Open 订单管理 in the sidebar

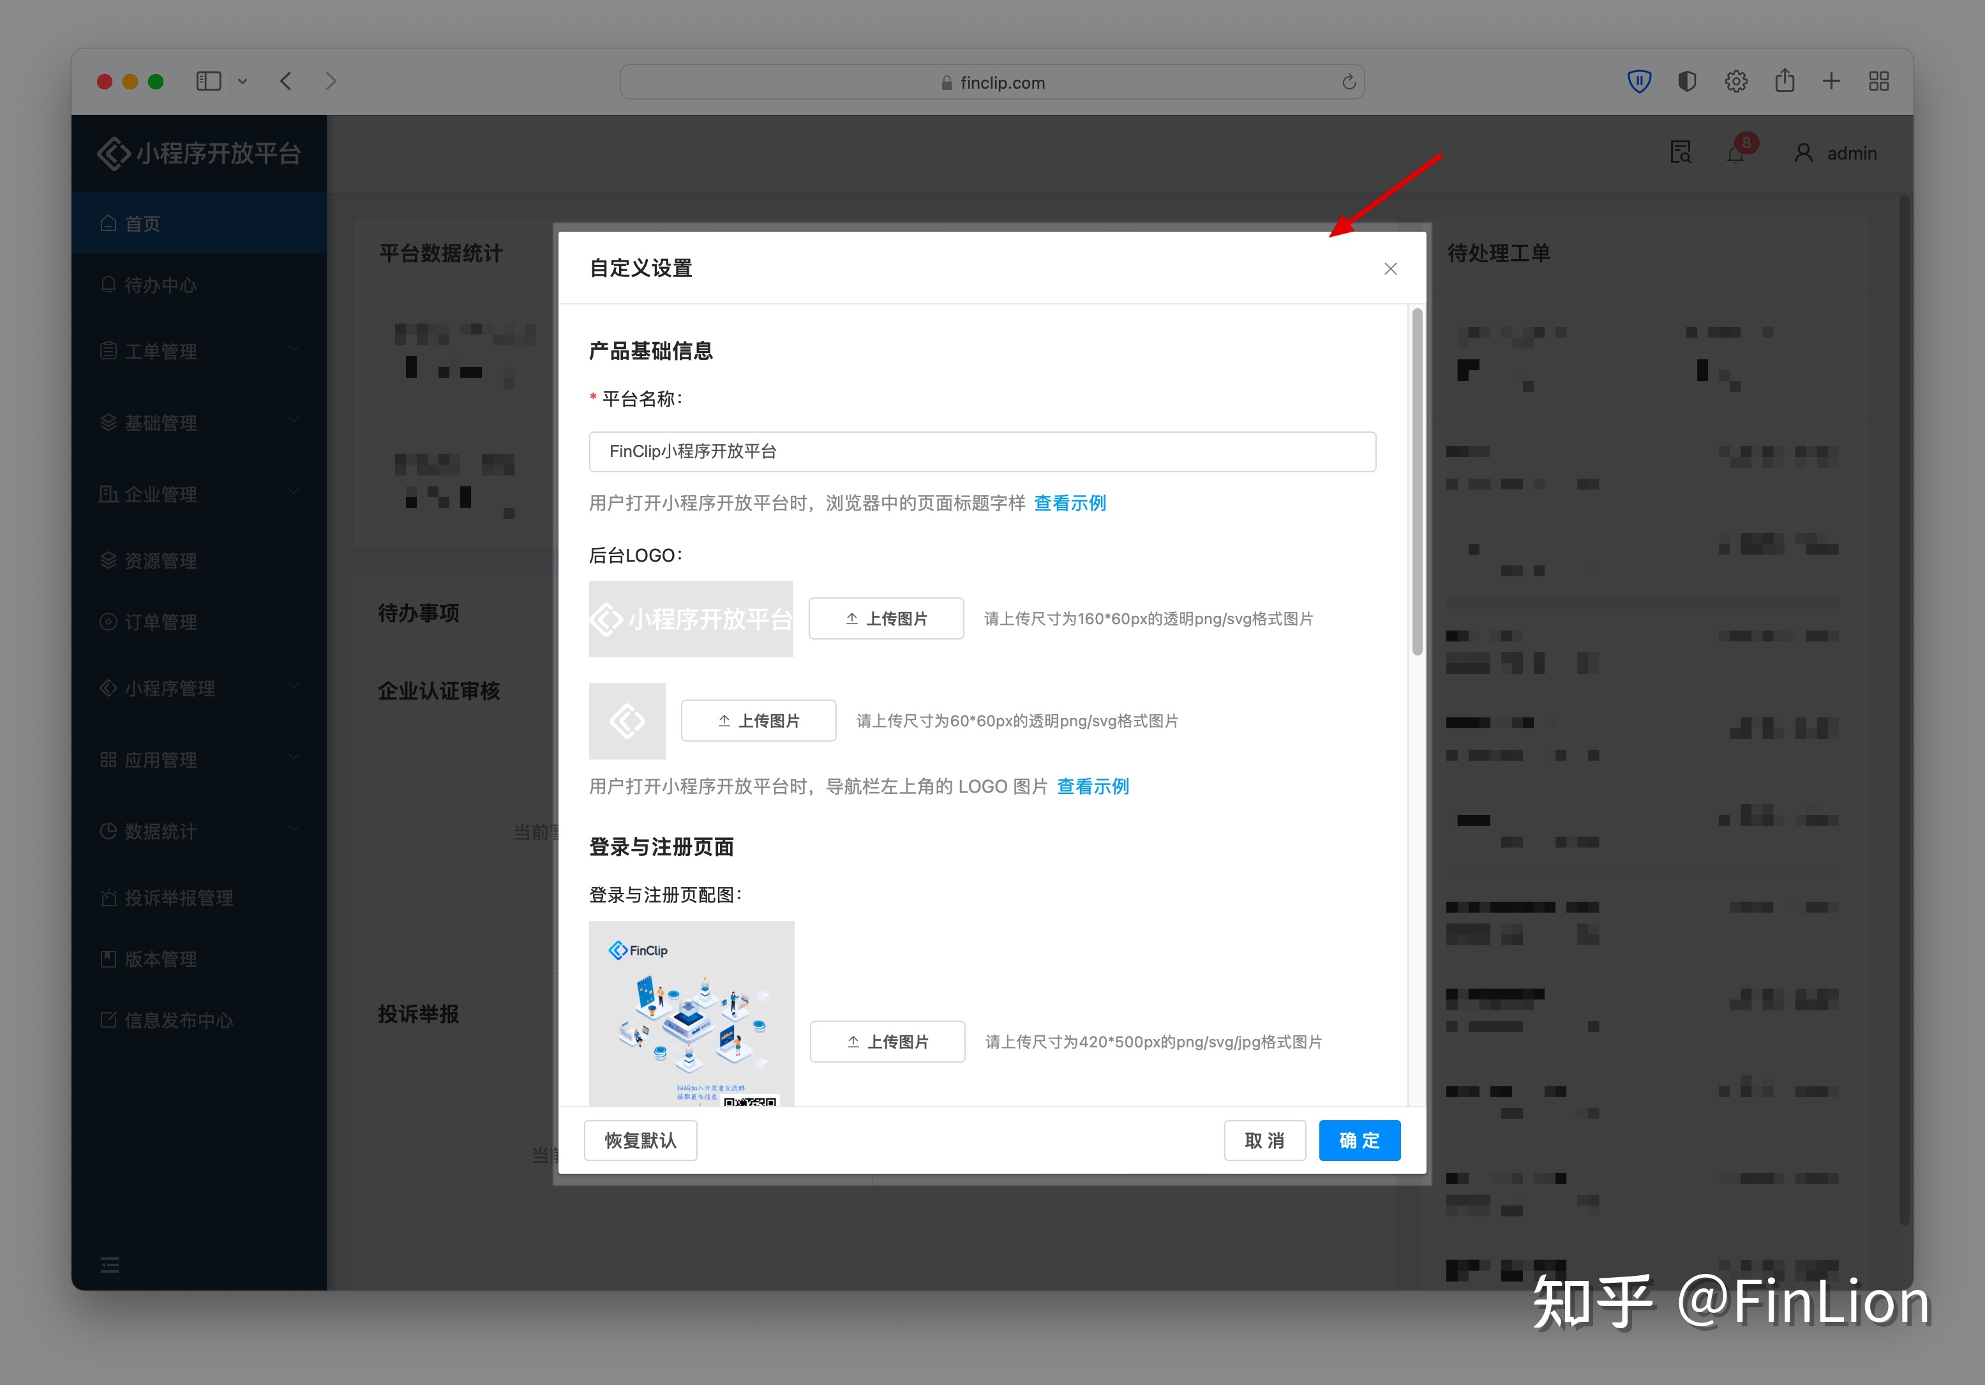point(200,622)
